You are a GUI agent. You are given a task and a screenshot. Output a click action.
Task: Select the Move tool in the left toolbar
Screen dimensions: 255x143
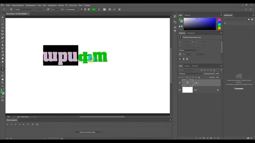[x=2, y=17]
